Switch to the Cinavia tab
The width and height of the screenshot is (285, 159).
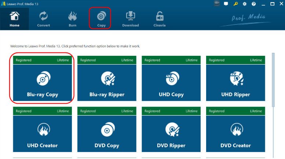[160, 19]
